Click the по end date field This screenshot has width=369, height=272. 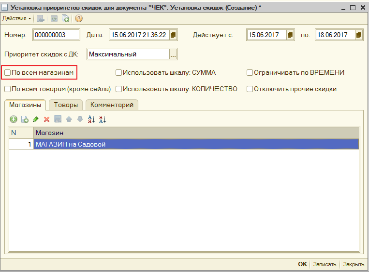click(335, 35)
